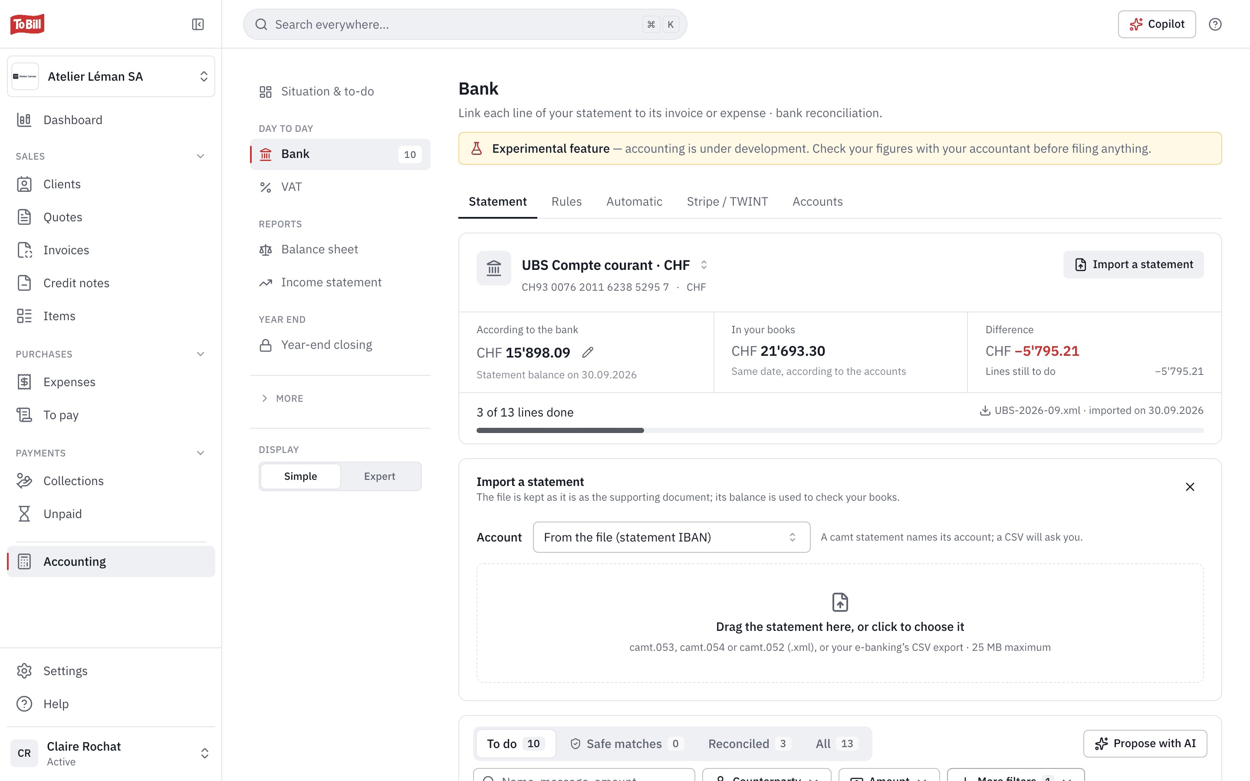The height and width of the screenshot is (781, 1250).
Task: Click the Bank badge showing 10
Action: point(410,154)
